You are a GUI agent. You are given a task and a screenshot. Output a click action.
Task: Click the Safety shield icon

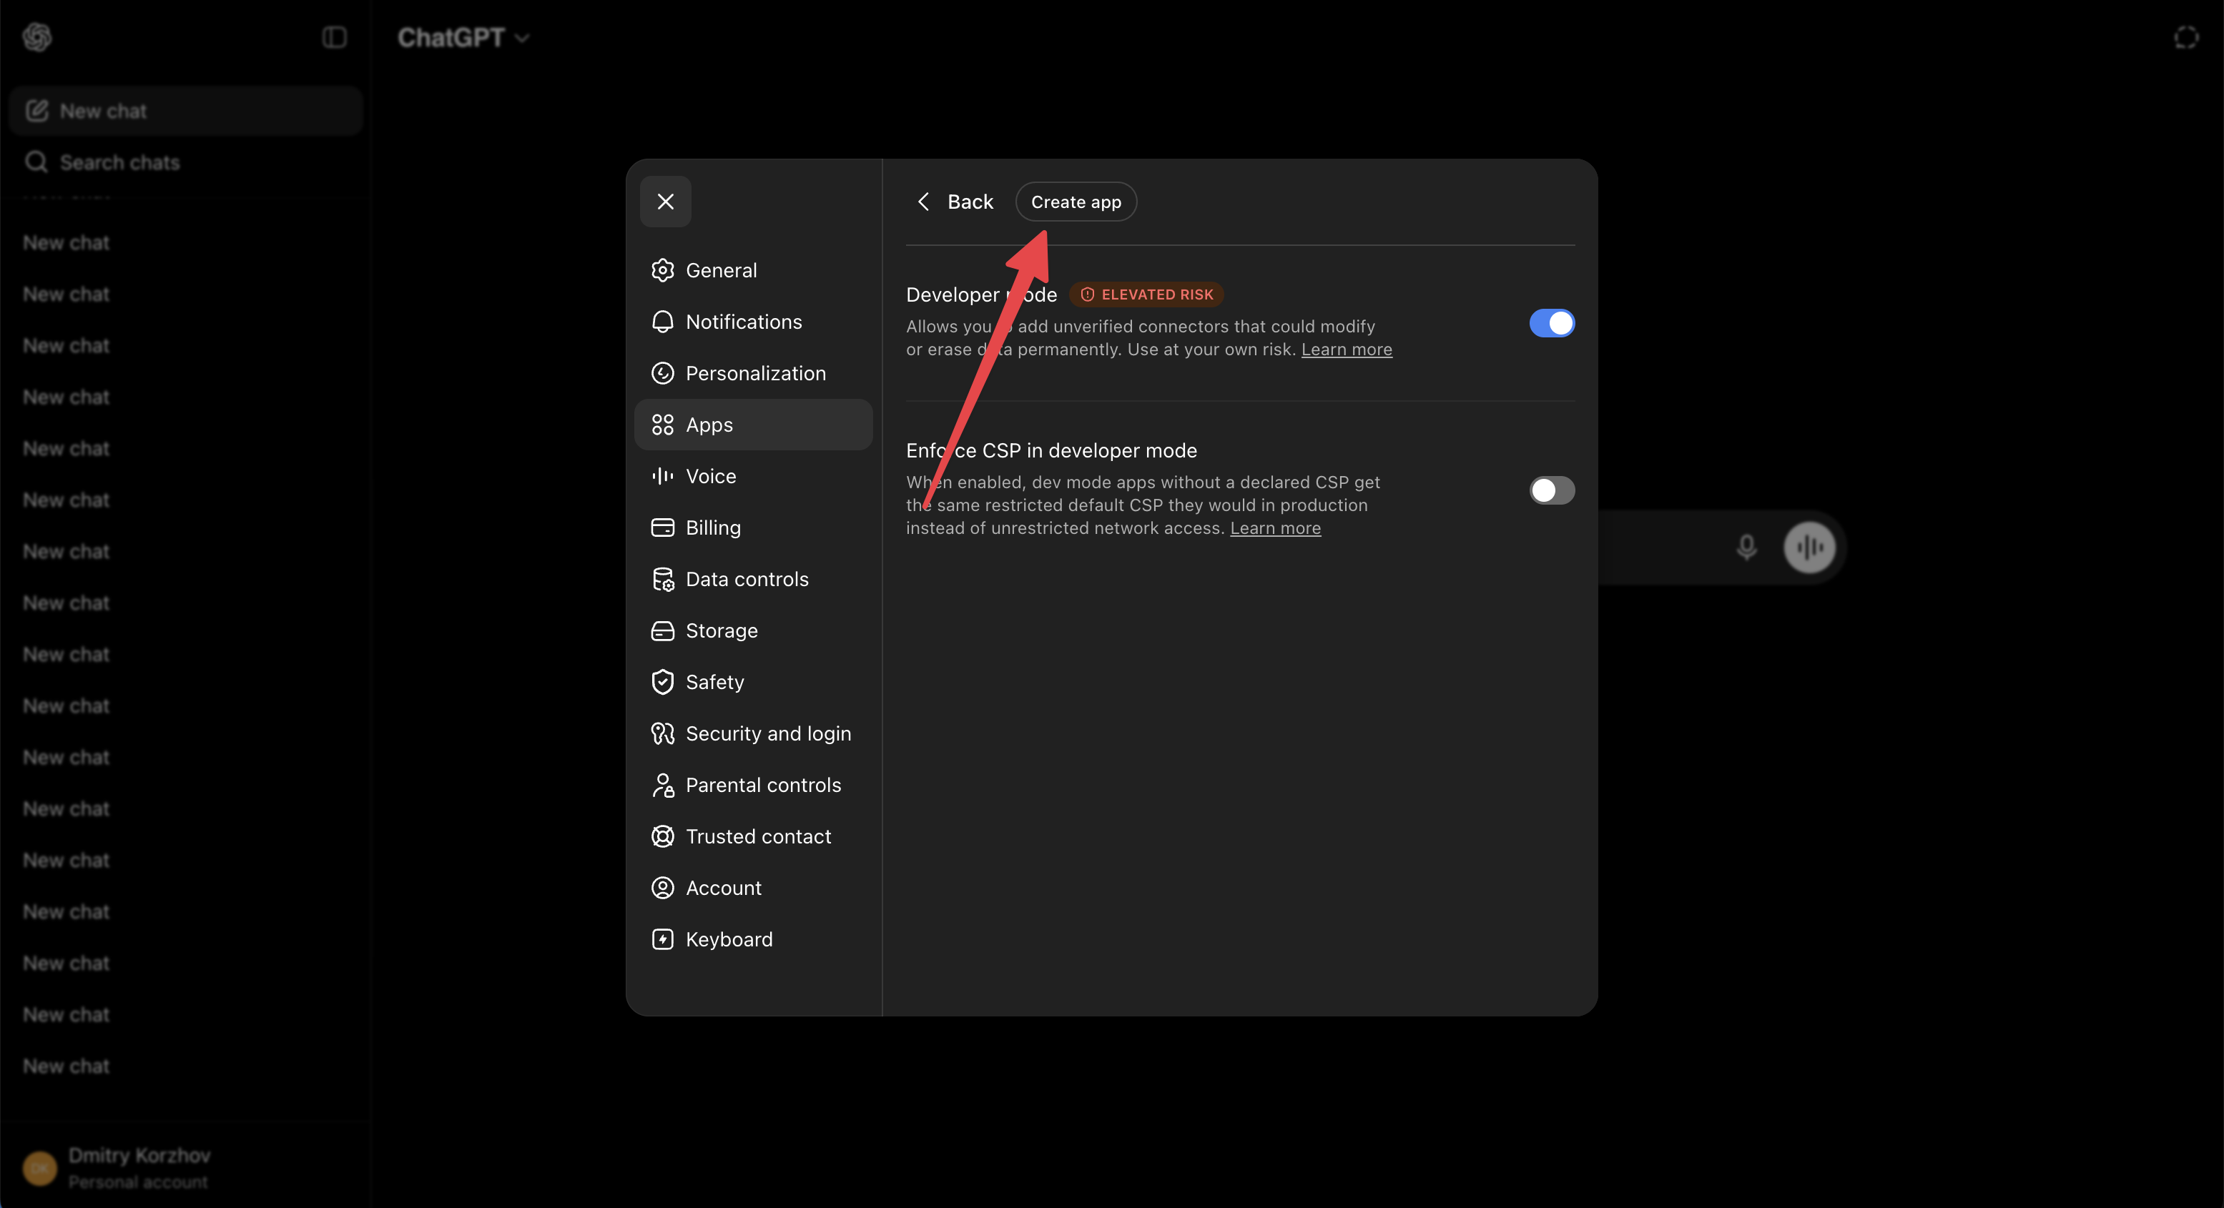pos(662,682)
